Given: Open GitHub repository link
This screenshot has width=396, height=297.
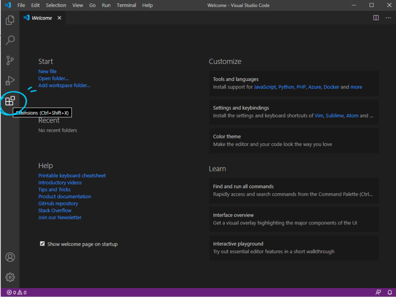Looking at the screenshot, I should 58,203.
